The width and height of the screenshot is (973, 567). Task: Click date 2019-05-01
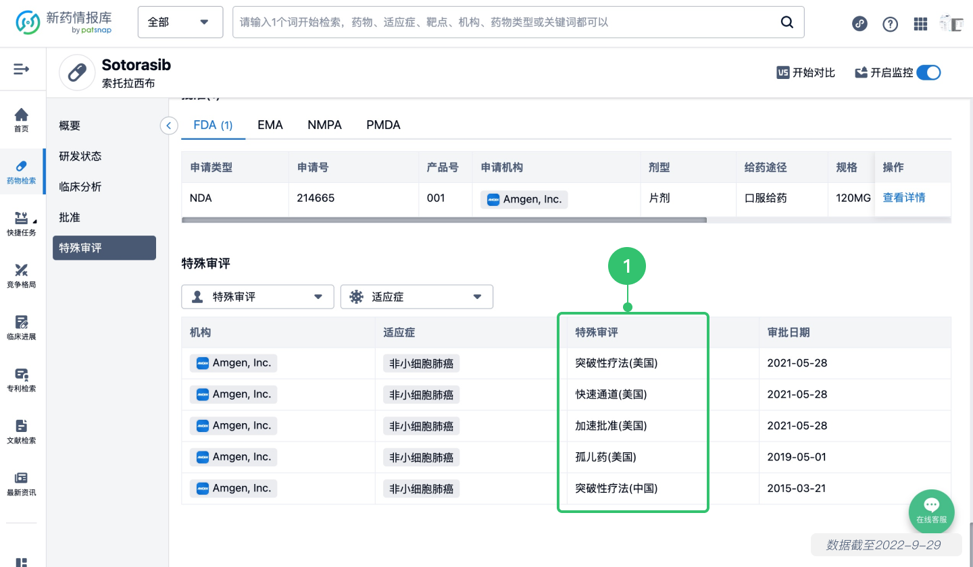[797, 457]
